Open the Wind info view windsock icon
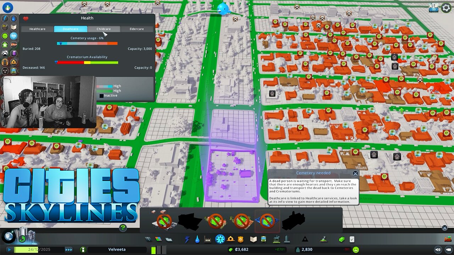 coord(13,45)
